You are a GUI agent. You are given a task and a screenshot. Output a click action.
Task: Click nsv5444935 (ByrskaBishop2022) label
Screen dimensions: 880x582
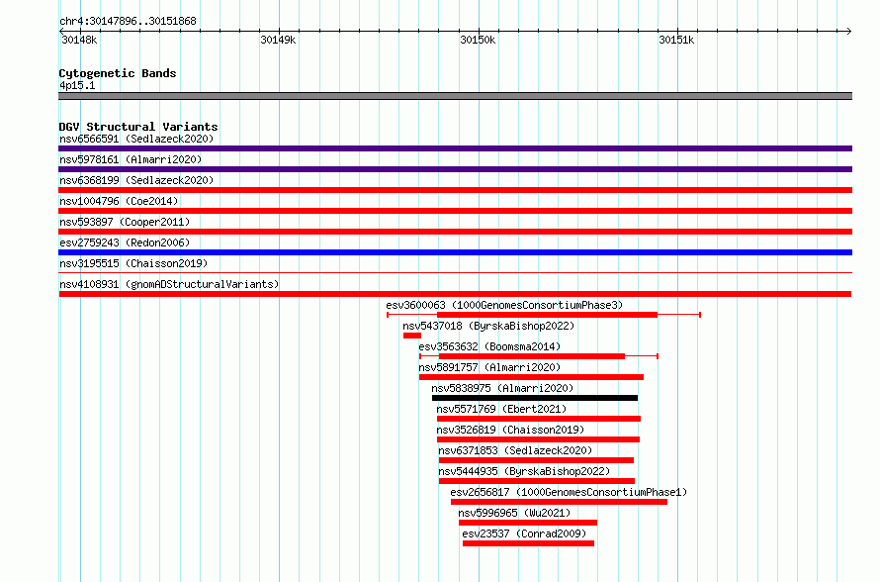[524, 471]
